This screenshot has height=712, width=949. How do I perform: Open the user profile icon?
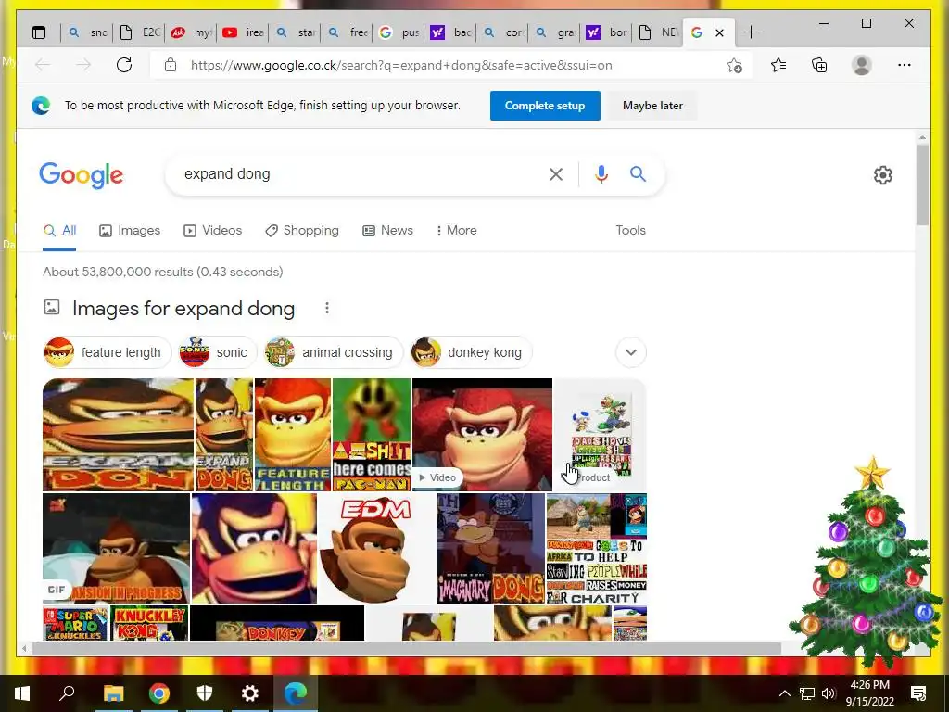point(861,65)
